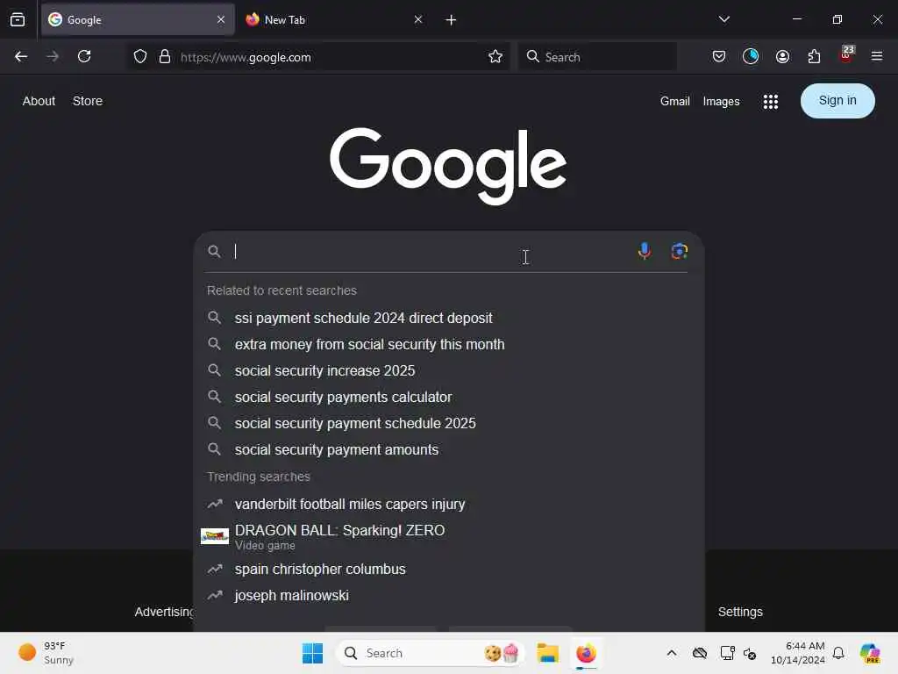The height and width of the screenshot is (674, 898).
Task: Open Firefox hamburger application menu
Action: click(877, 56)
